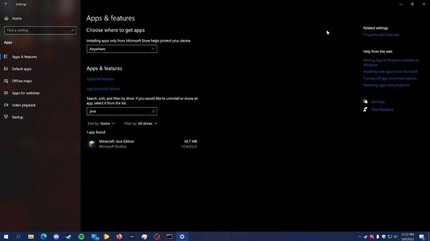The image size is (430, 241).
Task: Expand Filter by All drives dropdown
Action: [140, 123]
